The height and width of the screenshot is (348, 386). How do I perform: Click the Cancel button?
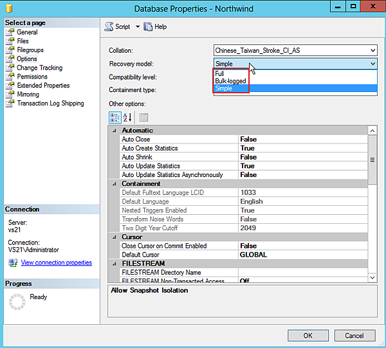(354, 336)
